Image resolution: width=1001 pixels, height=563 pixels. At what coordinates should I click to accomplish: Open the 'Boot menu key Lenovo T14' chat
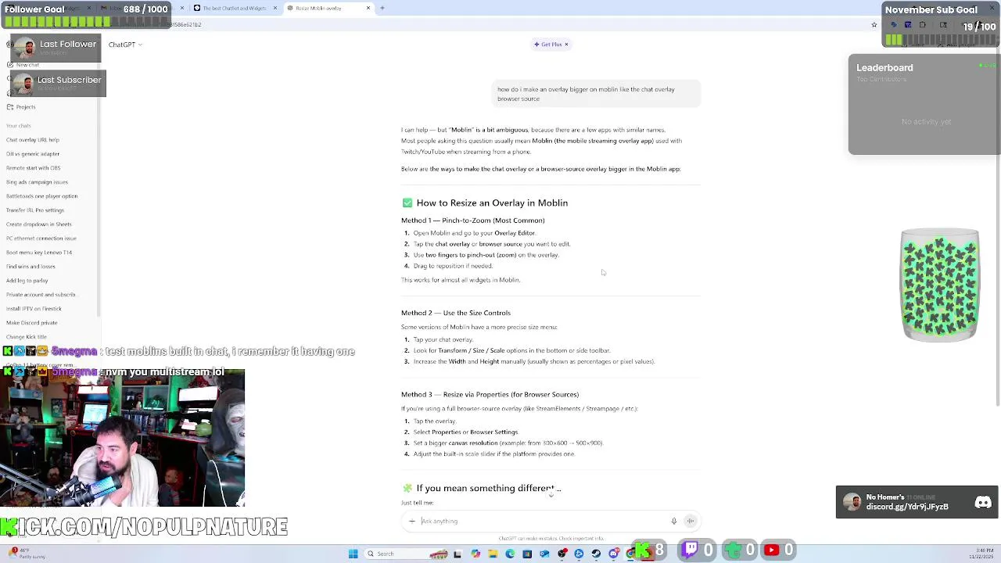click(x=39, y=253)
